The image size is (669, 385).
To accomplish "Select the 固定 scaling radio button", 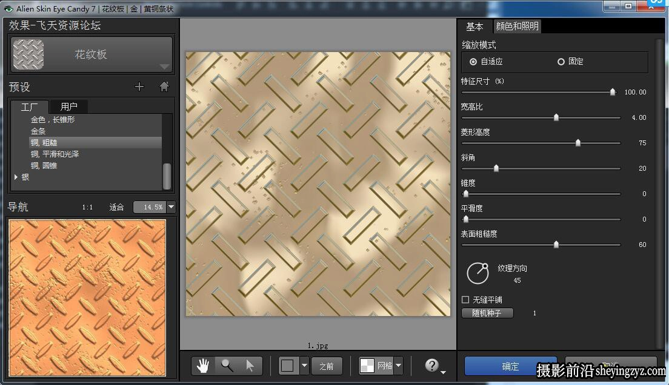I will (x=561, y=62).
